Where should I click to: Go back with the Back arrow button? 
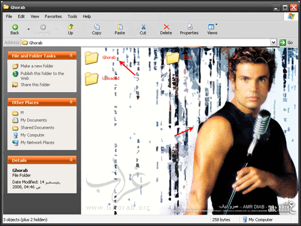pos(15,29)
